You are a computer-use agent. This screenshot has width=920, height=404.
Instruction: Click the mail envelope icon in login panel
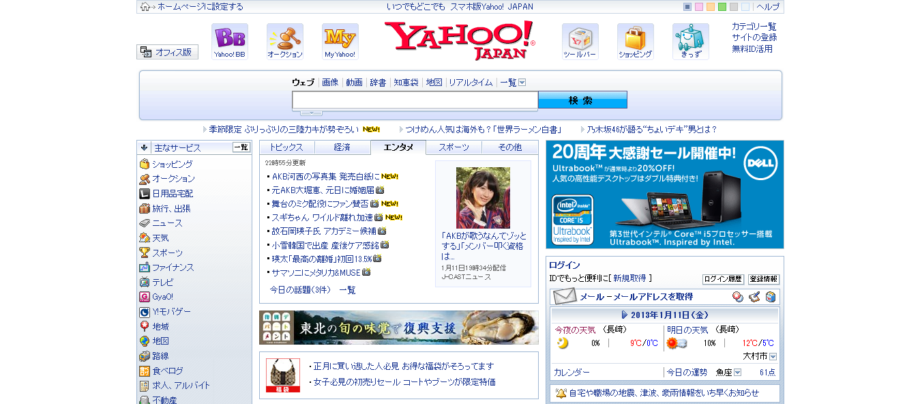pos(565,297)
